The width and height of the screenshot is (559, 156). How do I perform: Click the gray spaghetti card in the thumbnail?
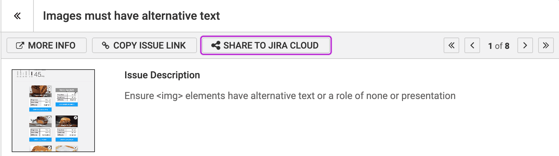point(67,90)
